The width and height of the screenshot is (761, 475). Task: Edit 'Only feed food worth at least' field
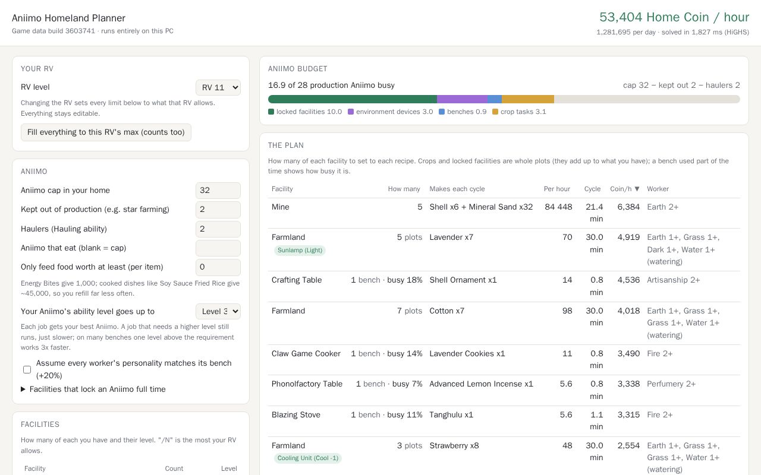coord(218,267)
